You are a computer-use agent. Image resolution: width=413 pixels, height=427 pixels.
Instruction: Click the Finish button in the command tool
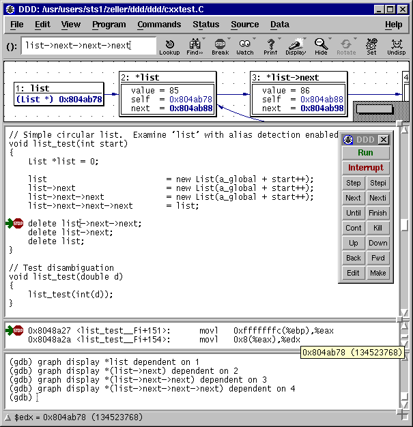pos(378,213)
